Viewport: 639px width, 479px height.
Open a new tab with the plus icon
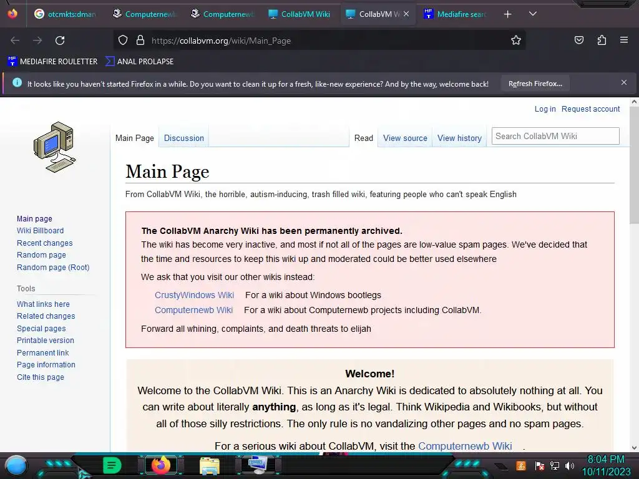coord(507,14)
